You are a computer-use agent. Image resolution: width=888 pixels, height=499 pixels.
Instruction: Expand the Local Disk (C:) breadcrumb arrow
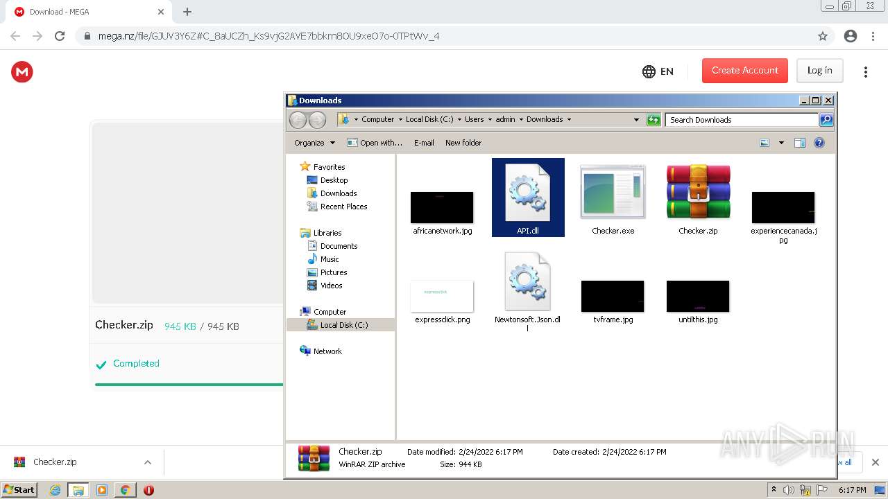tap(459, 120)
